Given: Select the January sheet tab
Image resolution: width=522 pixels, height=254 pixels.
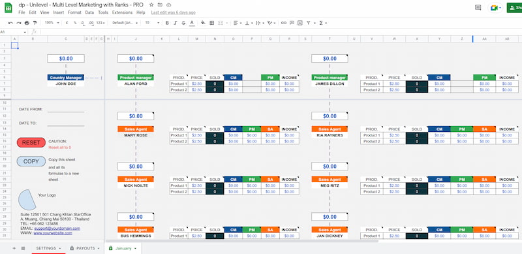Looking at the screenshot, I should (x=123, y=248).
